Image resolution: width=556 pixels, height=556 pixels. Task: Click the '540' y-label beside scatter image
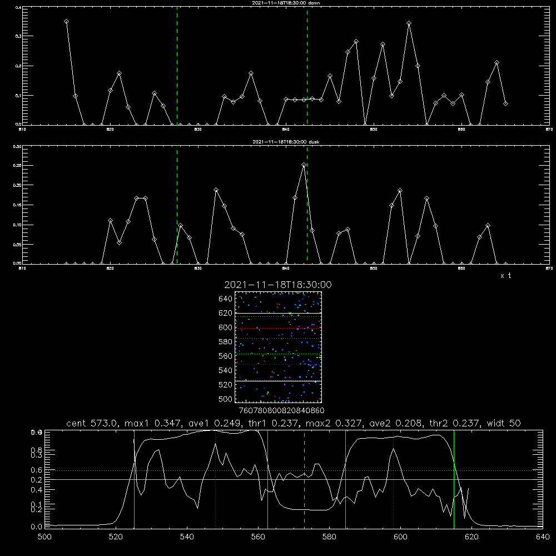click(226, 370)
